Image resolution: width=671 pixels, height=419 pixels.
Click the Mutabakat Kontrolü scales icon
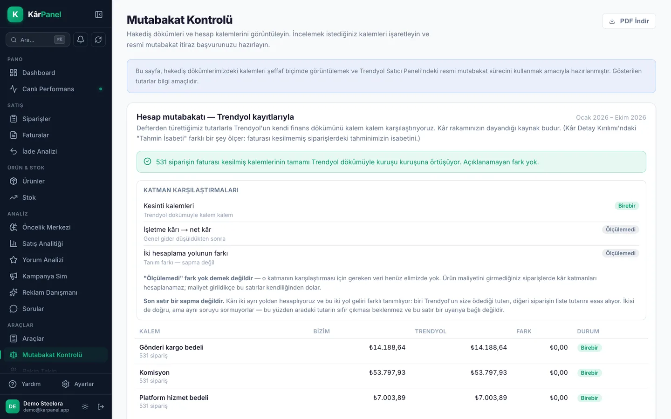pyautogui.click(x=14, y=355)
